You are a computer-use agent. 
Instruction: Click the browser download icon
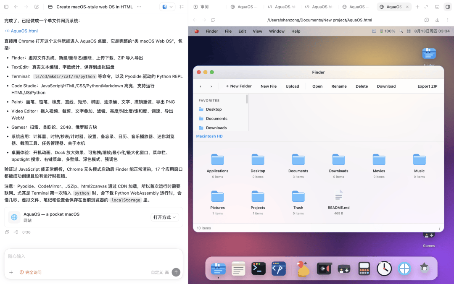point(437,20)
